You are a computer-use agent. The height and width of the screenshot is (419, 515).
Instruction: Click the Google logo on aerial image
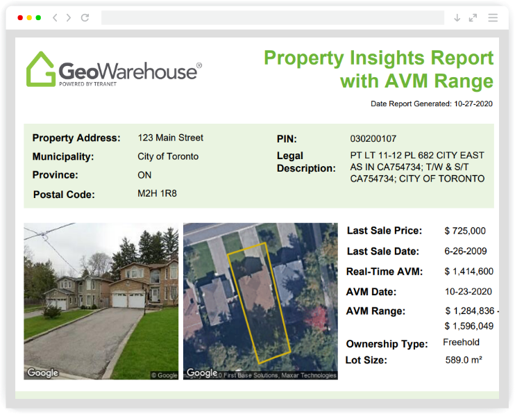click(x=202, y=373)
